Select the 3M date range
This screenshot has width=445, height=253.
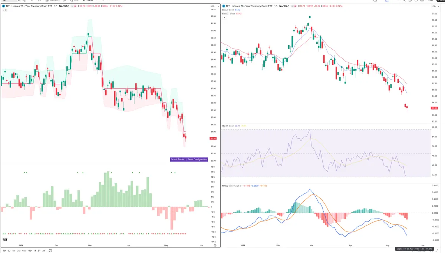[19, 250]
